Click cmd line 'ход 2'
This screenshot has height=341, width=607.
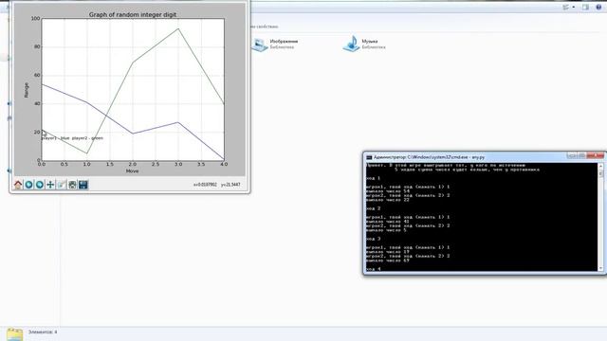tap(373, 208)
